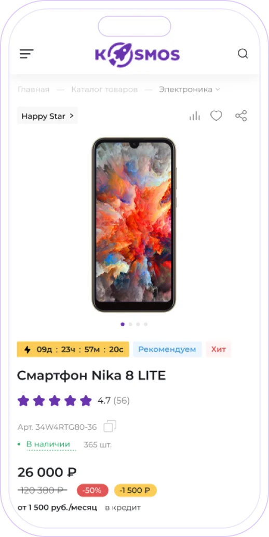Select the fourth image carousel dot
Image resolution: width=269 pixels, height=537 pixels.
tap(145, 324)
